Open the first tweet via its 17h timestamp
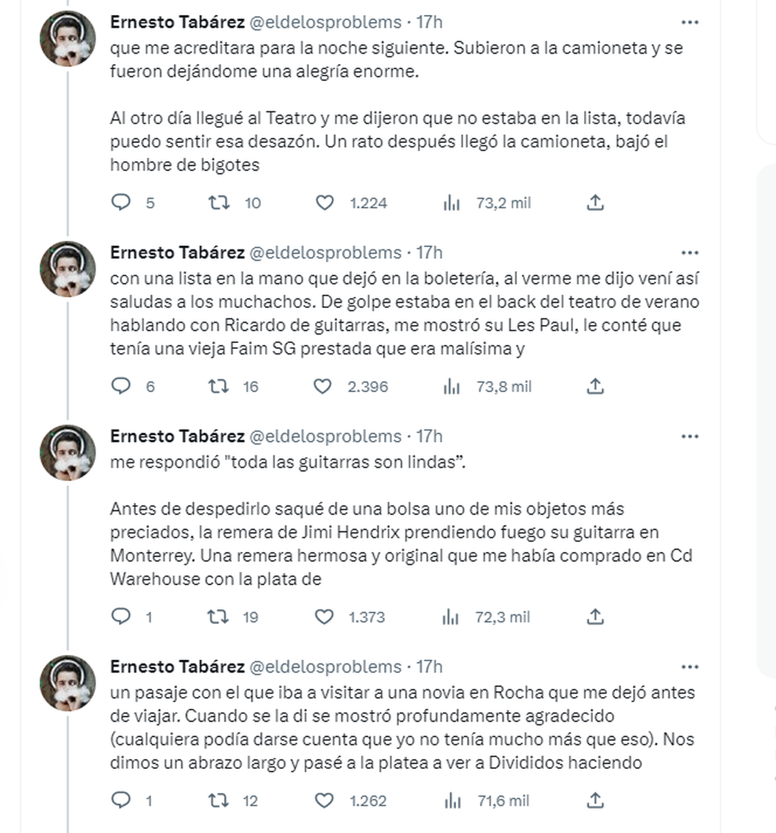The image size is (776, 833). click(429, 21)
